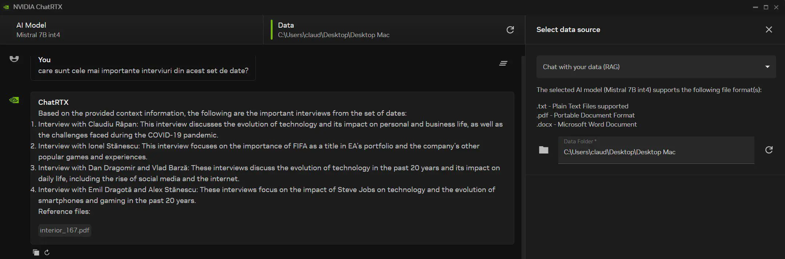The width and height of the screenshot is (785, 259).
Task: Regenerate the ChatRTX response
Action: [47, 252]
